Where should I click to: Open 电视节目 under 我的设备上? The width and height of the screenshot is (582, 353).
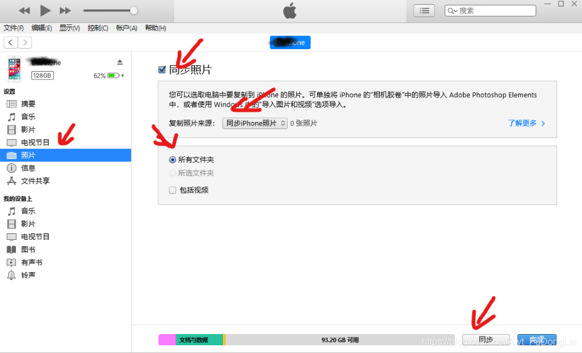point(66,236)
